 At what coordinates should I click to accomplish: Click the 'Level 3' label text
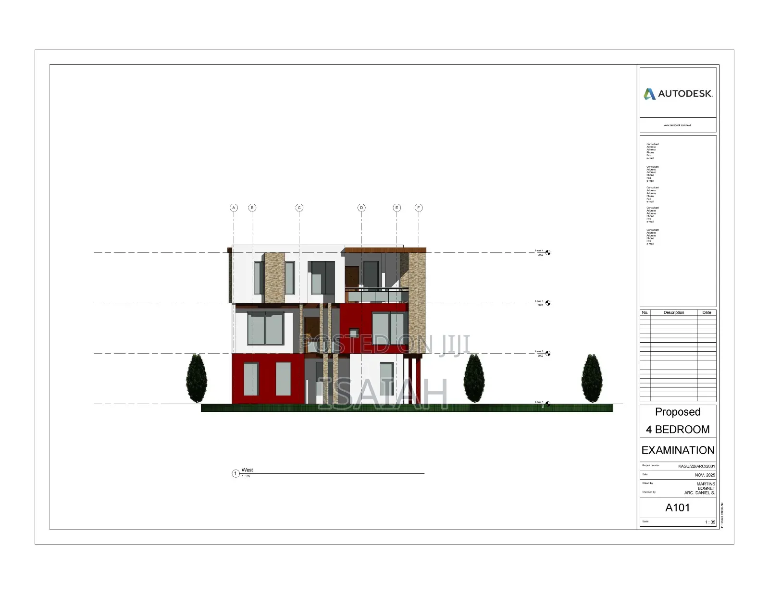tap(539, 301)
